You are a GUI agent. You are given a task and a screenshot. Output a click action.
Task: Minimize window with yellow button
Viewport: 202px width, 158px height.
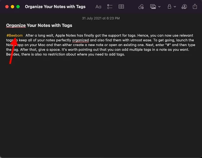[x=13, y=7]
